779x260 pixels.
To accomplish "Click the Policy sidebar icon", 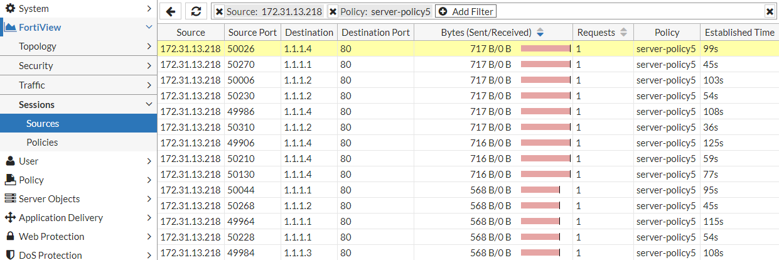I will tap(9, 180).
